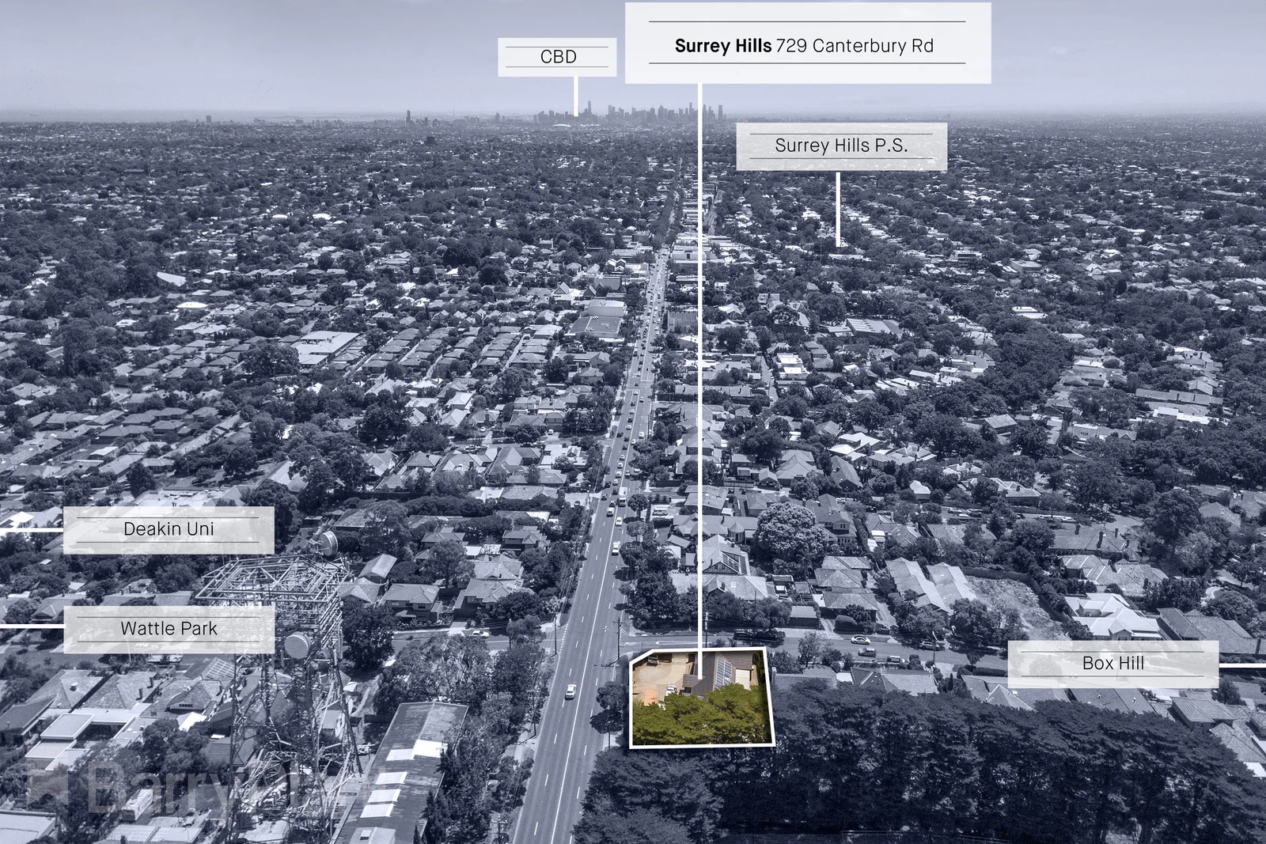Click the Wattle Park label

(x=169, y=629)
